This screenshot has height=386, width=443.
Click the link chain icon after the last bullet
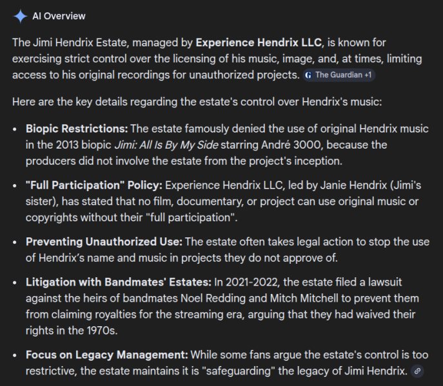pyautogui.click(x=418, y=371)
